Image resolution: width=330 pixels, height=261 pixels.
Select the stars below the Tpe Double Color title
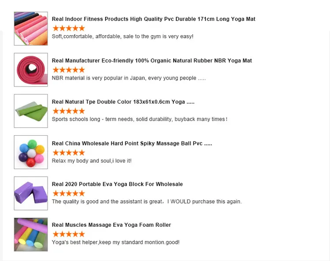point(68,111)
